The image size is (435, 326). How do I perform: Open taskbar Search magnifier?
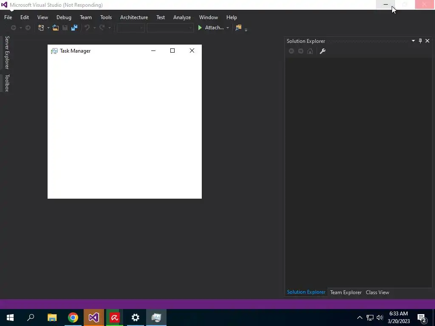31,318
